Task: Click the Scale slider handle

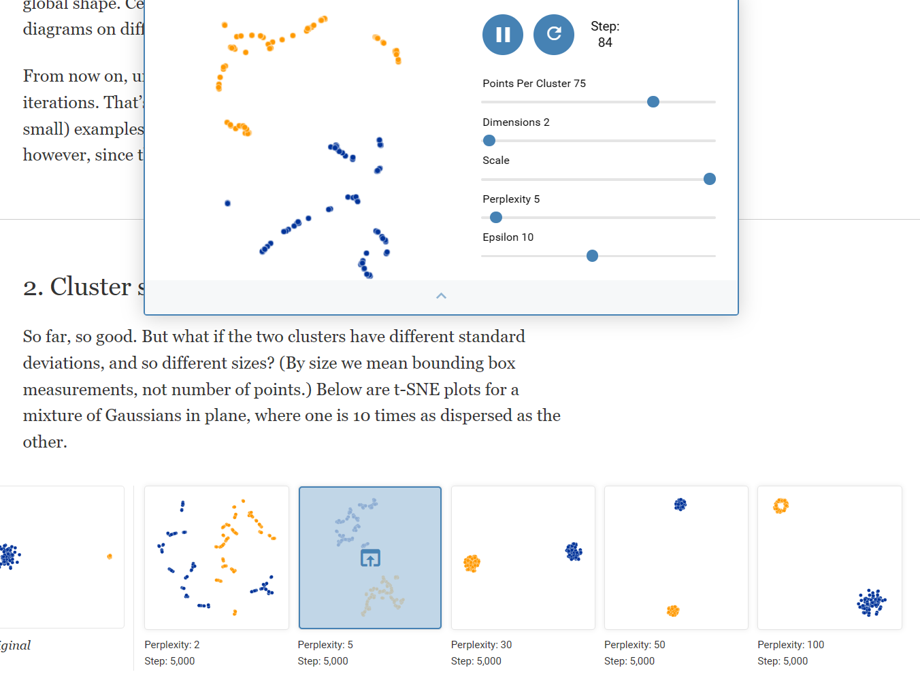Action: click(710, 179)
